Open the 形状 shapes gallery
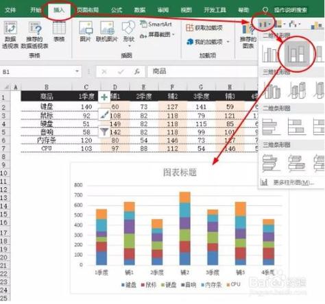325x304 pixels. (128, 32)
